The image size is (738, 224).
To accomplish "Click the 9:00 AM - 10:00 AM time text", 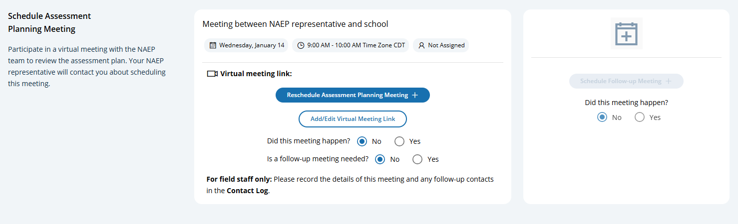I will [x=356, y=45].
